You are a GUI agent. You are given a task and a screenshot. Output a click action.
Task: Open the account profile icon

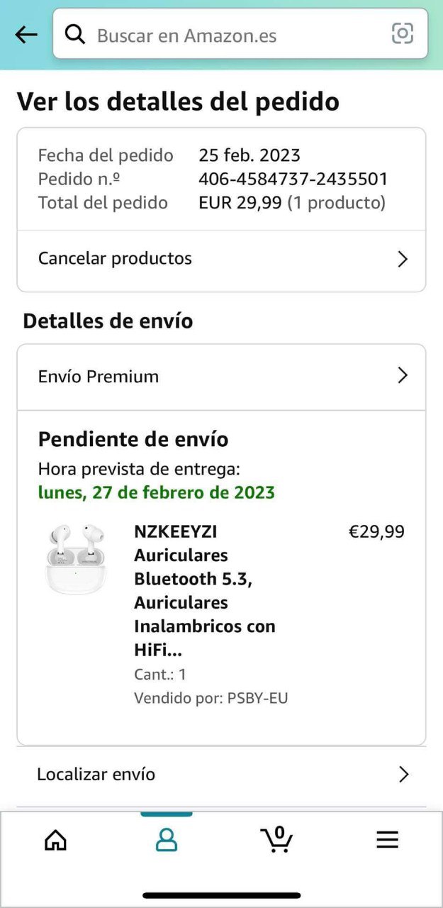166,840
